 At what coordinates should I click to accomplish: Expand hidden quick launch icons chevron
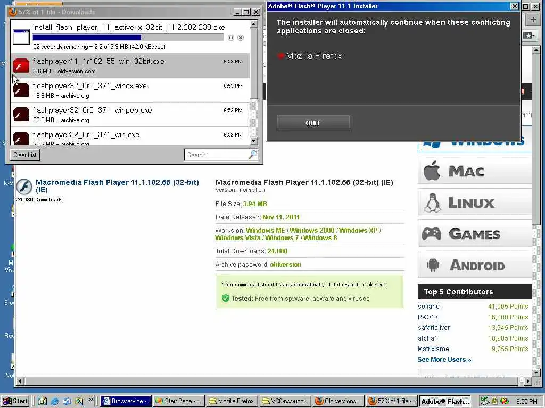click(x=90, y=399)
